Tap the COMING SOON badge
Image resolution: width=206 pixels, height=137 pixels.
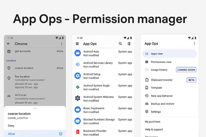(186, 70)
